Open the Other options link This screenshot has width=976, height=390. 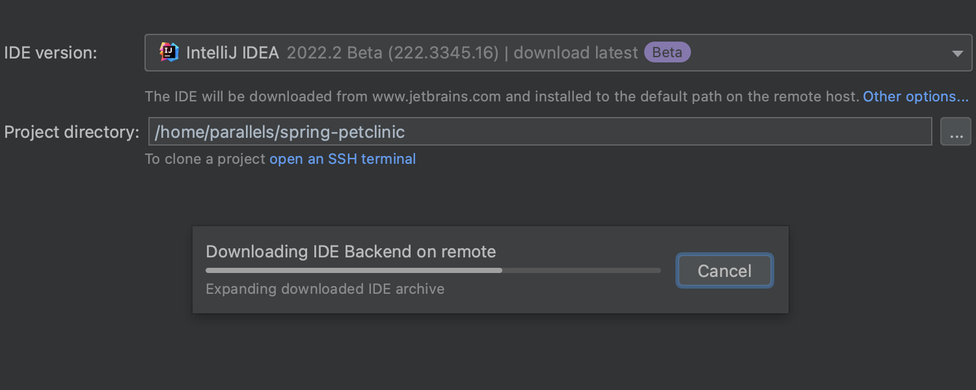[915, 97]
